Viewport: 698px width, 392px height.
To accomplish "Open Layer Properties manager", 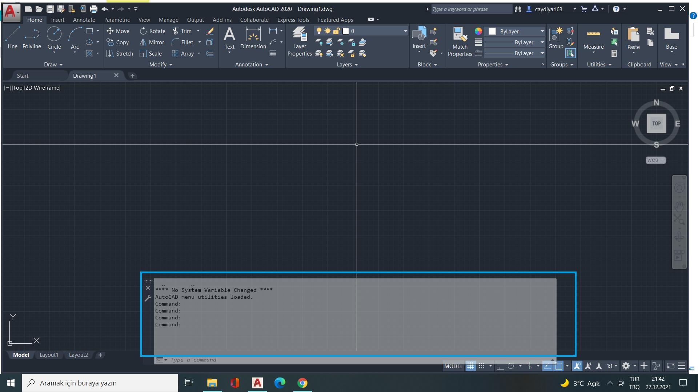I will coord(300,41).
